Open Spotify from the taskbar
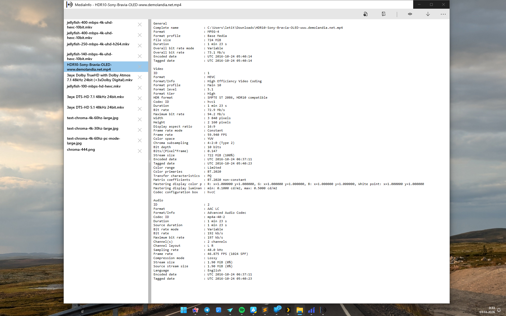506x316 pixels. pos(242,310)
